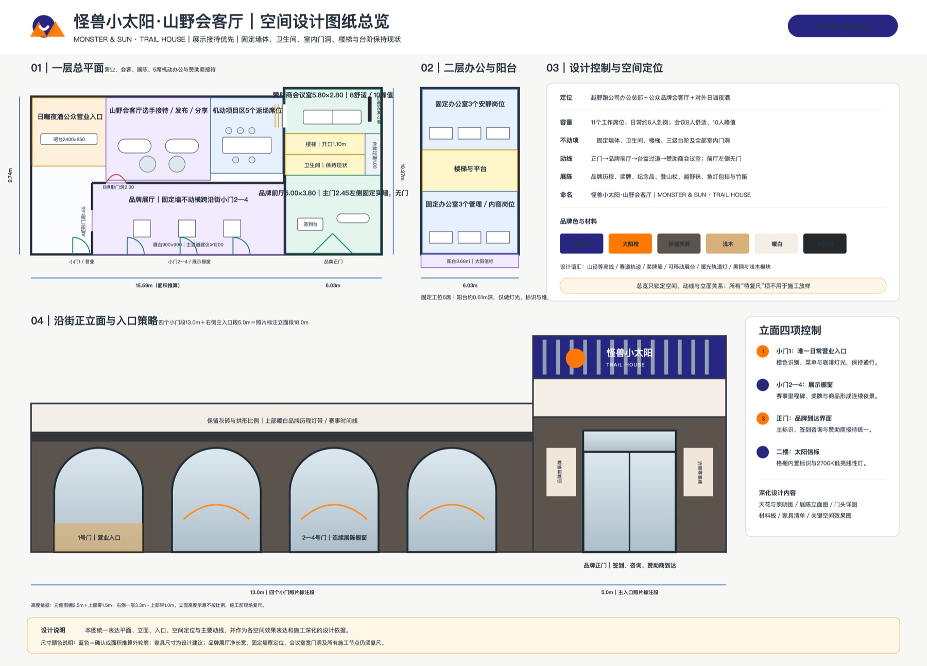Click the 日咖夜酒公众营业入口 room label
Image resolution: width=927 pixels, height=666 pixels.
[70, 117]
